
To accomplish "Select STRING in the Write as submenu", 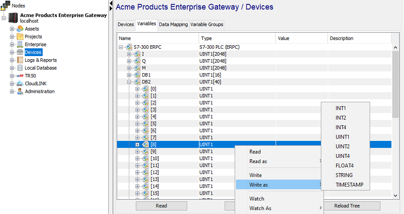I will point(345,175).
